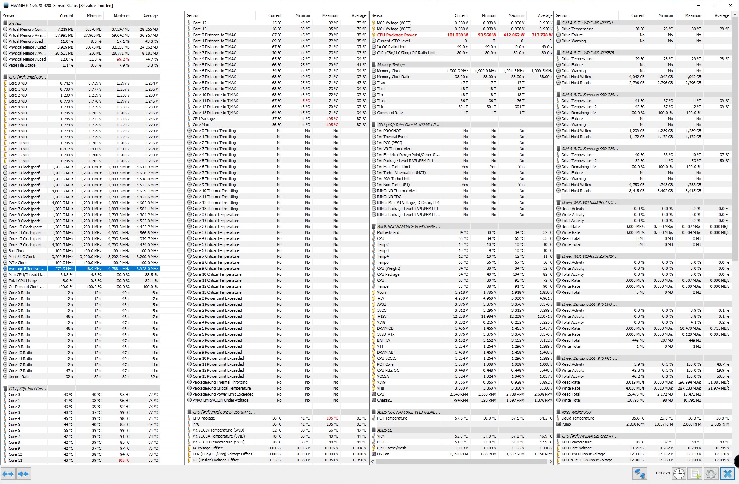Viewport: 739px width, 484px height.
Task: Click the HWiNFO64 title bar app icon
Action: pos(6,5)
